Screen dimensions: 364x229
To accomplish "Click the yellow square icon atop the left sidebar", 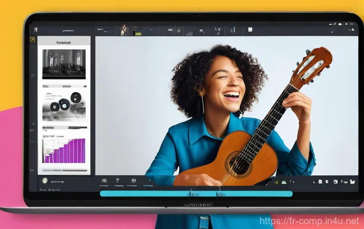I will tap(33, 39).
